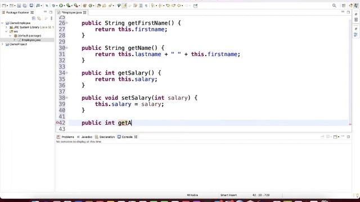This screenshot has width=360, height=202.
Task: Switch to the Package Explorer tab
Action: tap(17, 12)
